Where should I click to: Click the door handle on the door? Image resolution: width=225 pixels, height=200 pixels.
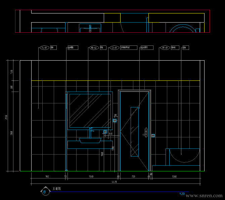pos(145,133)
